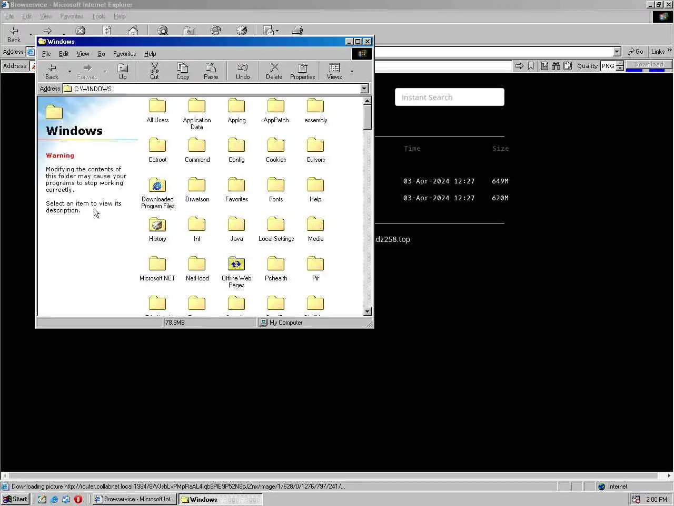674x506 pixels.
Task: Click Internet Explorer quick launch icon
Action: tap(54, 499)
